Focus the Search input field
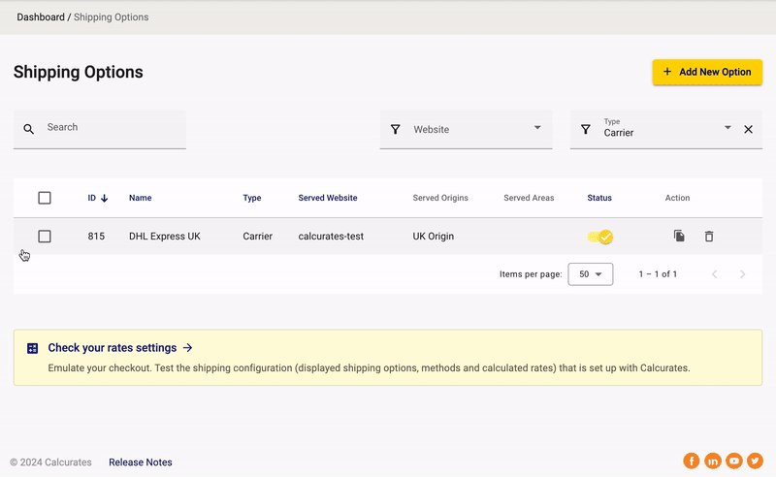 (x=100, y=129)
